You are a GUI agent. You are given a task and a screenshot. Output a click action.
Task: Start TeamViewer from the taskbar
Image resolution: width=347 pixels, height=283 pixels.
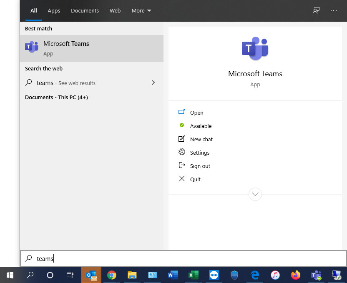214,275
